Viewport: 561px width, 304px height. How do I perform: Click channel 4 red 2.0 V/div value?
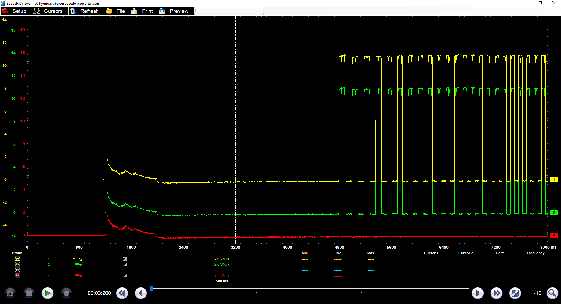tap(222, 276)
